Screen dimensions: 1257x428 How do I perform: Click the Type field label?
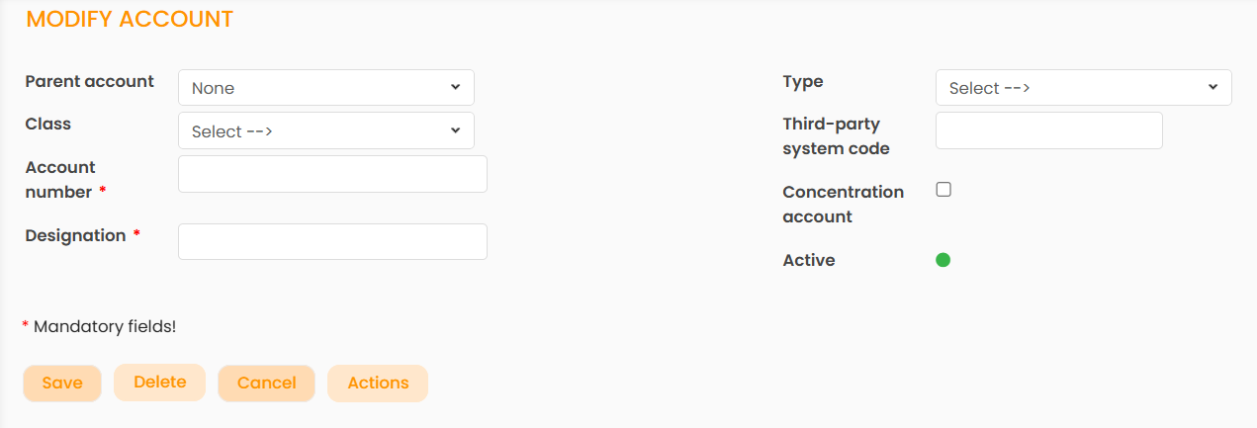tap(802, 81)
